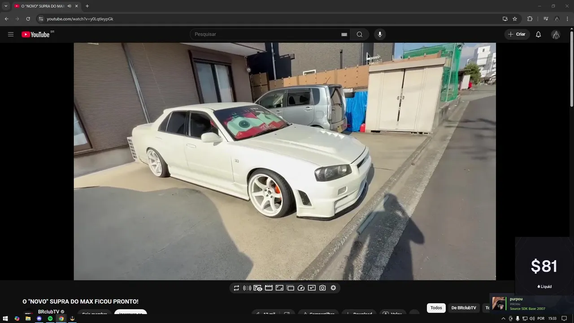The height and width of the screenshot is (323, 574).
Task: Expand the tab search chevron
Action: pos(6,6)
